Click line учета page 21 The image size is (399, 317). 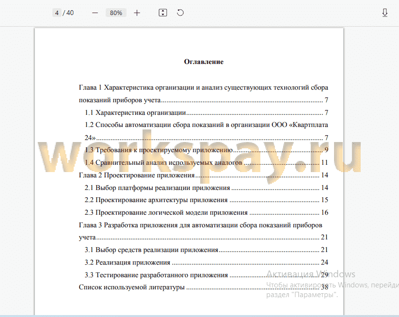tap(203, 238)
